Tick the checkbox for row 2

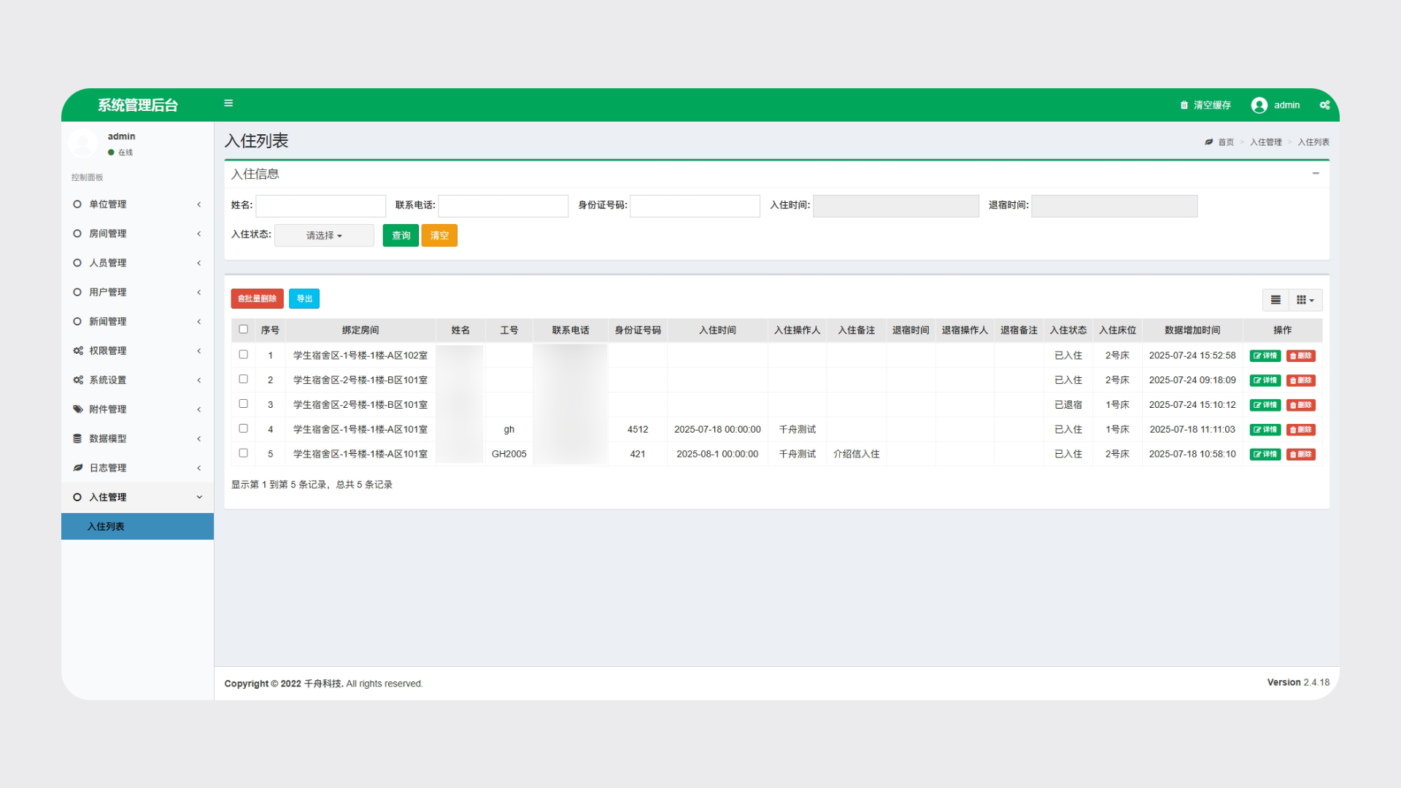[x=244, y=379]
